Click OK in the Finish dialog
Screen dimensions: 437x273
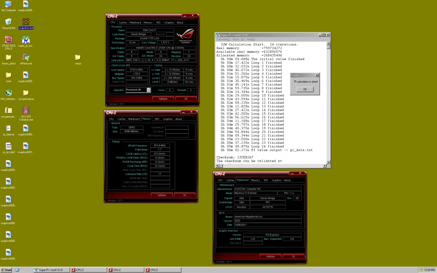coord(305,89)
